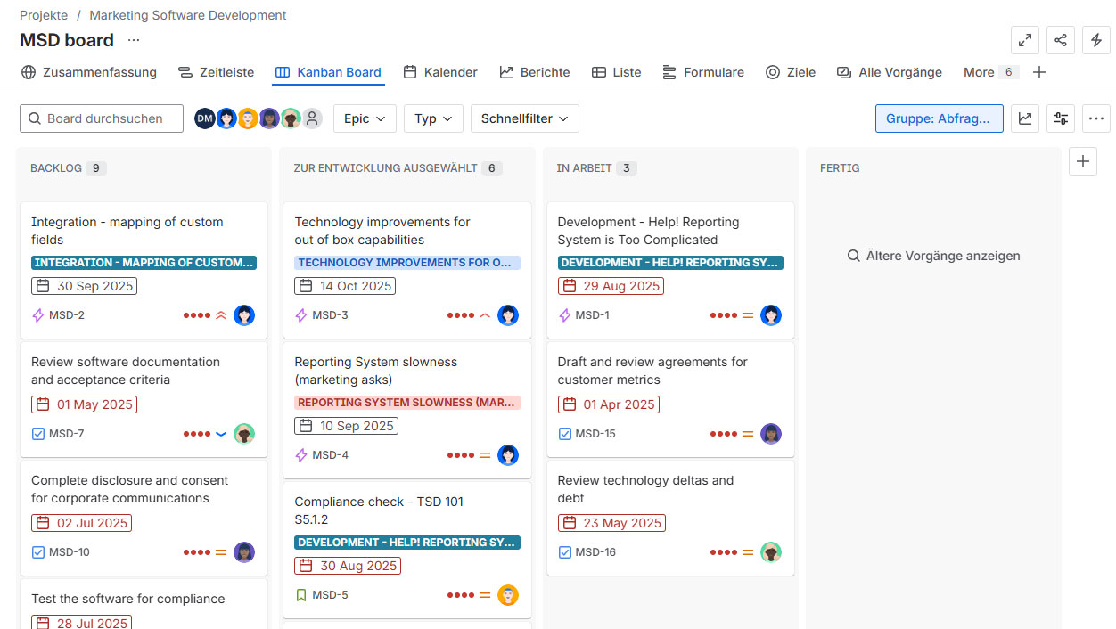Open more board options ellipsis in the toolbar
The width and height of the screenshot is (1116, 629).
coord(1096,118)
